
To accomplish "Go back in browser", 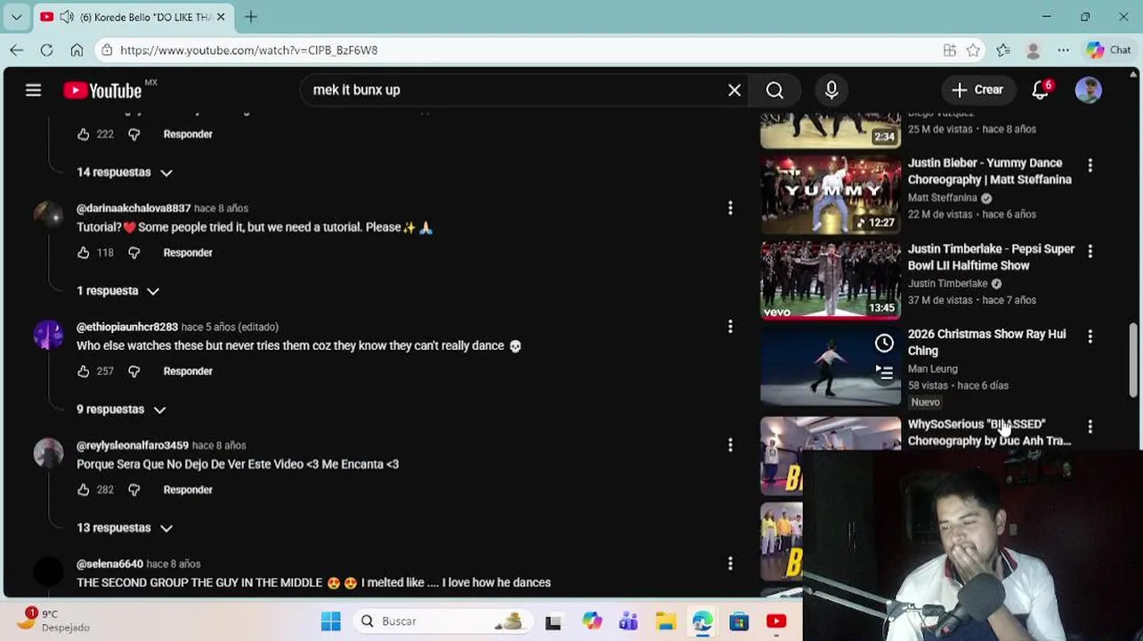I will (x=17, y=50).
